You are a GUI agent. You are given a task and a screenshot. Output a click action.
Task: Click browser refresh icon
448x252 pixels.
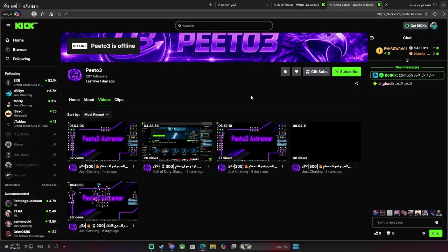coord(435,14)
